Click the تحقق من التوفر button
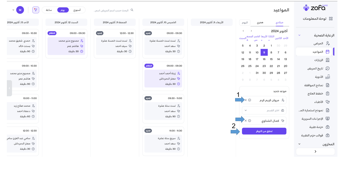Image resolution: width=339 pixels, height=172 pixels. point(264,131)
